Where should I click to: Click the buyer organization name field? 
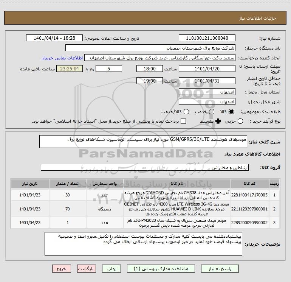pyautogui.click(x=150, y=48)
